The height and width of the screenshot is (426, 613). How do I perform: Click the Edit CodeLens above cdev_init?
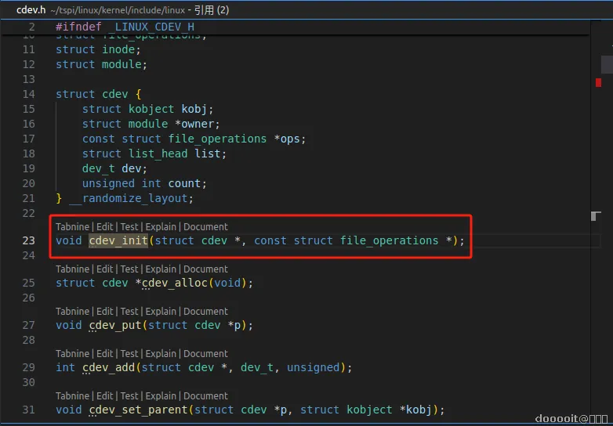click(105, 227)
